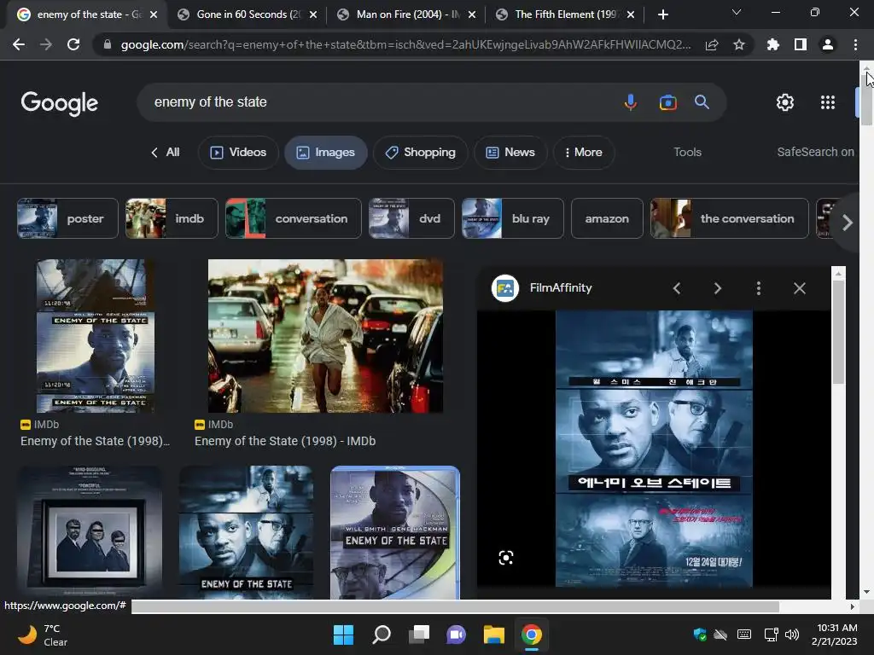The width and height of the screenshot is (874, 655).
Task: Filter images by 'imdb' chip
Action: [172, 218]
